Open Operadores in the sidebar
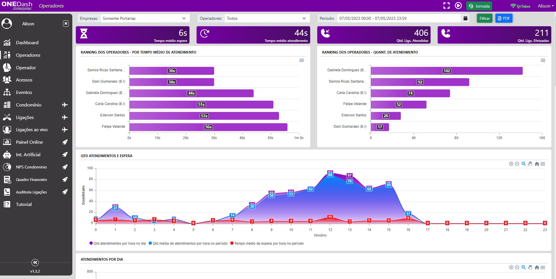556x279 pixels. click(28, 55)
